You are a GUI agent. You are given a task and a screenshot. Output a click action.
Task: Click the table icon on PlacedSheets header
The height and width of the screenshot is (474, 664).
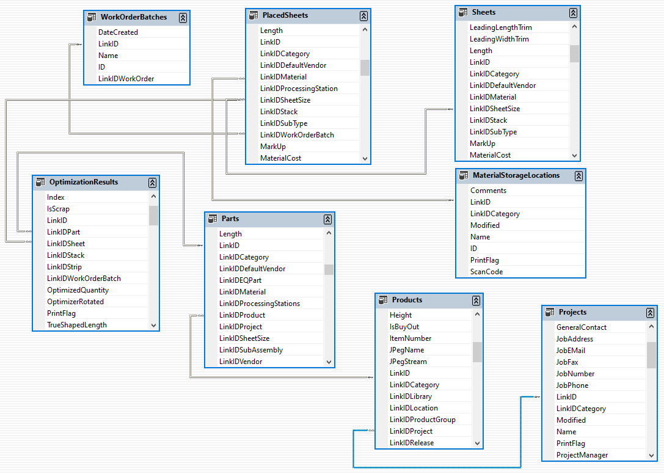click(x=255, y=15)
